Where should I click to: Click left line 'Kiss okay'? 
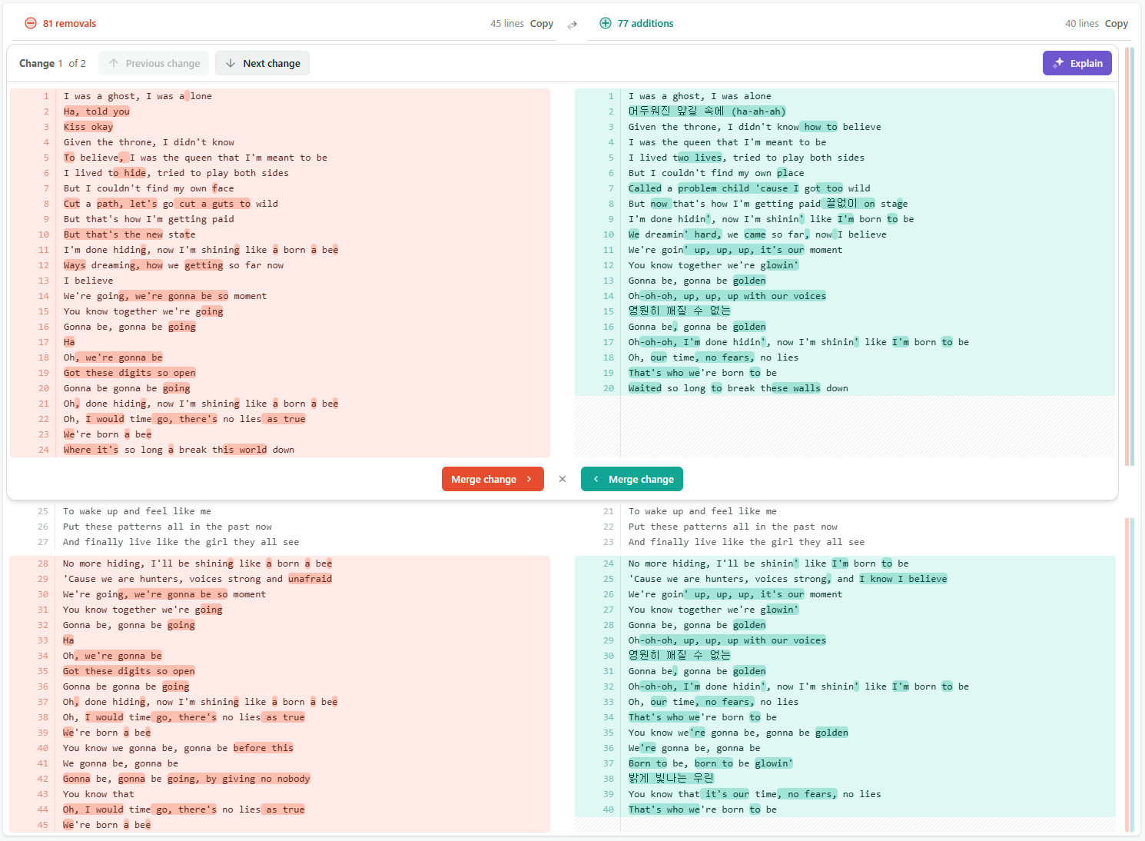pos(88,127)
